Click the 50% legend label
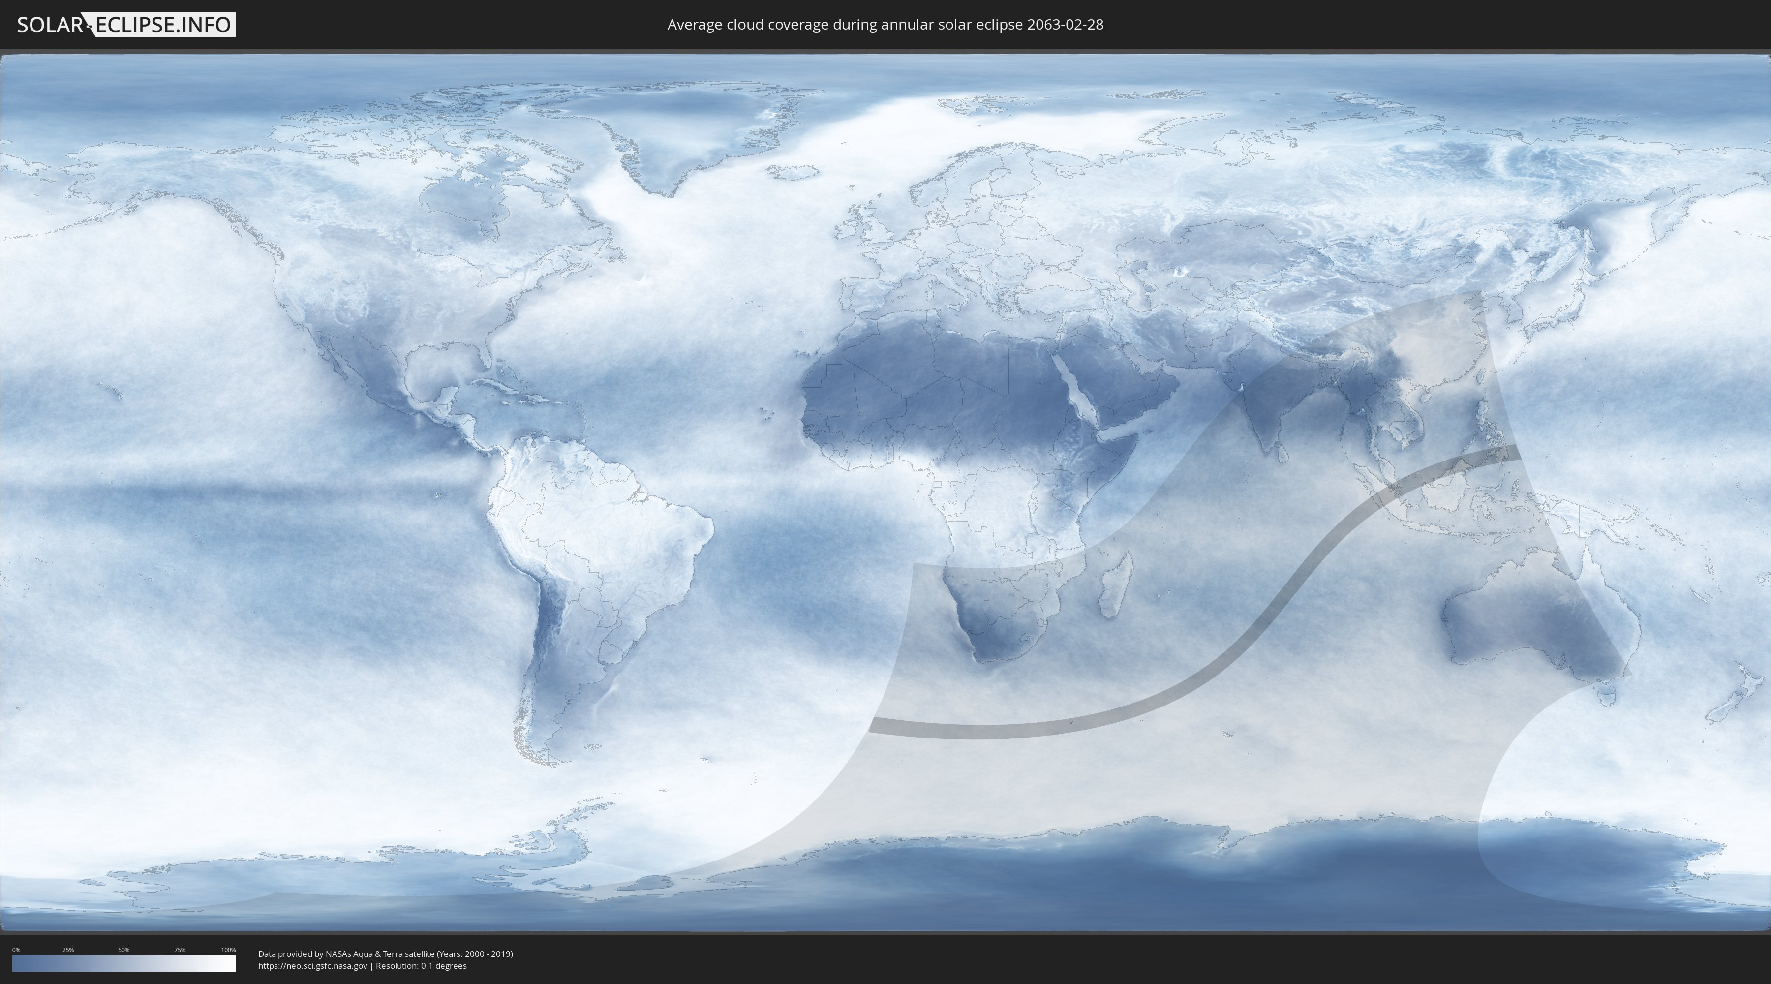The height and width of the screenshot is (984, 1771). 124,950
